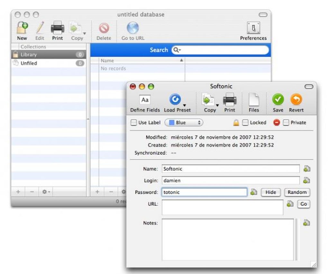Sort by Name column header
328x274 pixels.
point(142,61)
